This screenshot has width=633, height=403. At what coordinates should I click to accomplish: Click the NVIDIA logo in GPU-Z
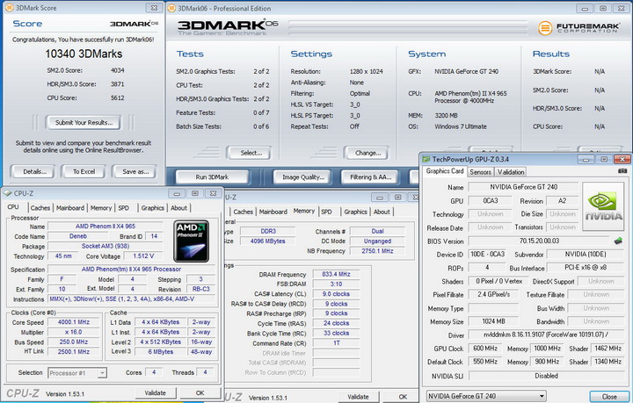pyautogui.click(x=603, y=206)
